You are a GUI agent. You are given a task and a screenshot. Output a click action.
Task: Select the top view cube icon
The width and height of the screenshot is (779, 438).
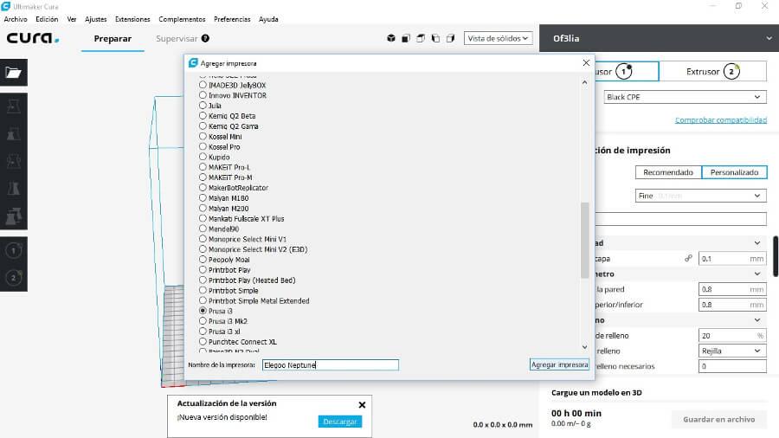[x=421, y=38]
